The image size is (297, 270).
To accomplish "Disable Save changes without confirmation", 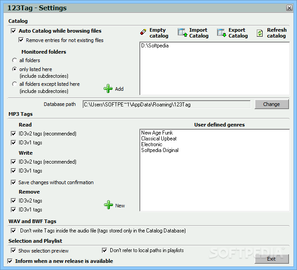I will point(13,182).
